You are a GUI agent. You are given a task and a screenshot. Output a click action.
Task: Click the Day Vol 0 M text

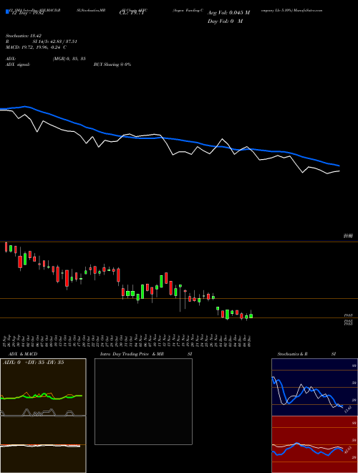pyautogui.click(x=225, y=21)
